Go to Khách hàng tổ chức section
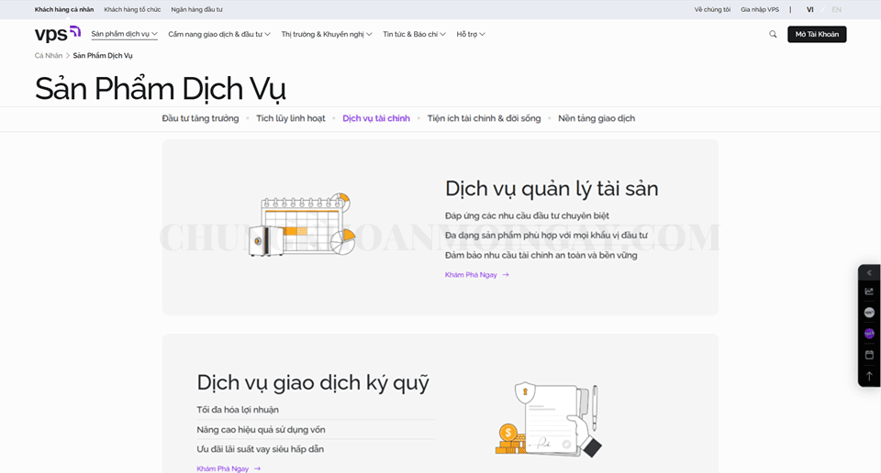Screen dimensions: 881x473 click(132, 9)
